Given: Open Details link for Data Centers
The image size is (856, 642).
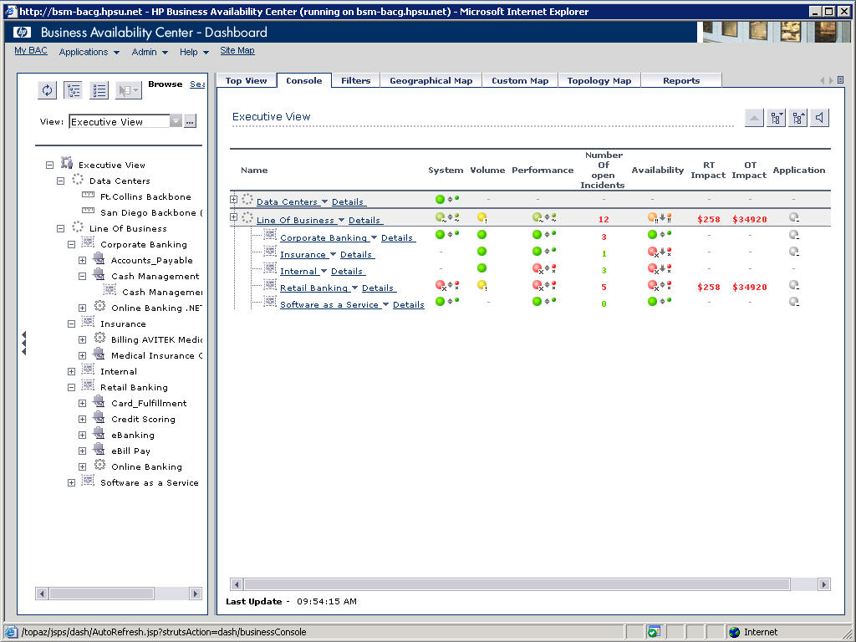Looking at the screenshot, I should click(348, 202).
